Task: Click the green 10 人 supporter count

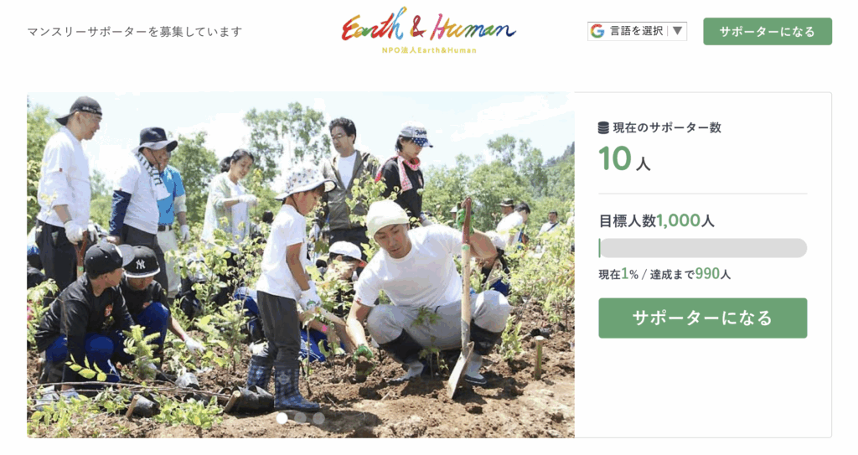Action: [624, 159]
